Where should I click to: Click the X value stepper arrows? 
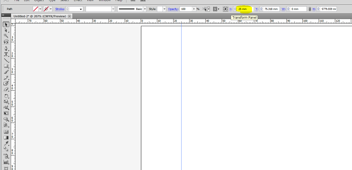pyautogui.click(x=235, y=9)
